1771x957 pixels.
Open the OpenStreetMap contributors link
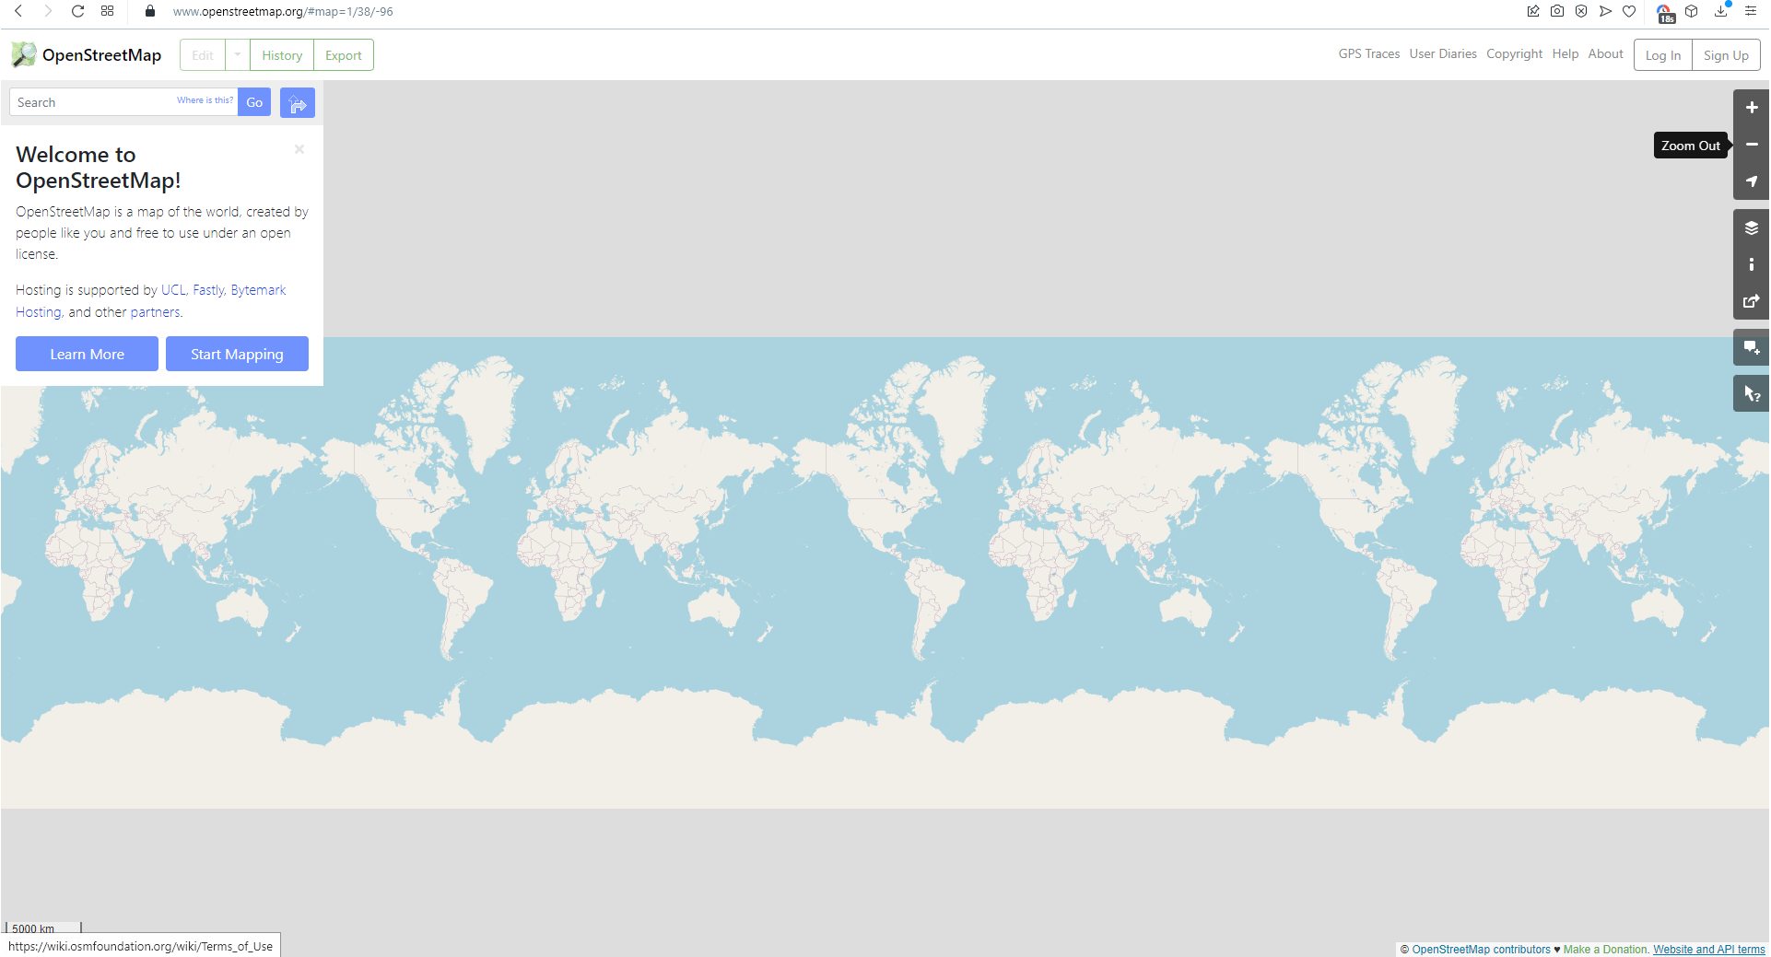[1481, 950]
